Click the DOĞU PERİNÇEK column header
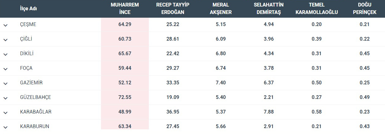The image size is (385, 134). (x=365, y=9)
